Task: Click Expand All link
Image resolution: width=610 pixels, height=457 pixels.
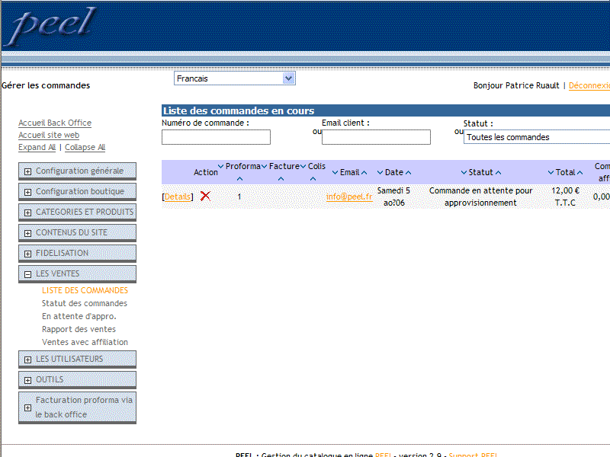Action: pos(37,147)
